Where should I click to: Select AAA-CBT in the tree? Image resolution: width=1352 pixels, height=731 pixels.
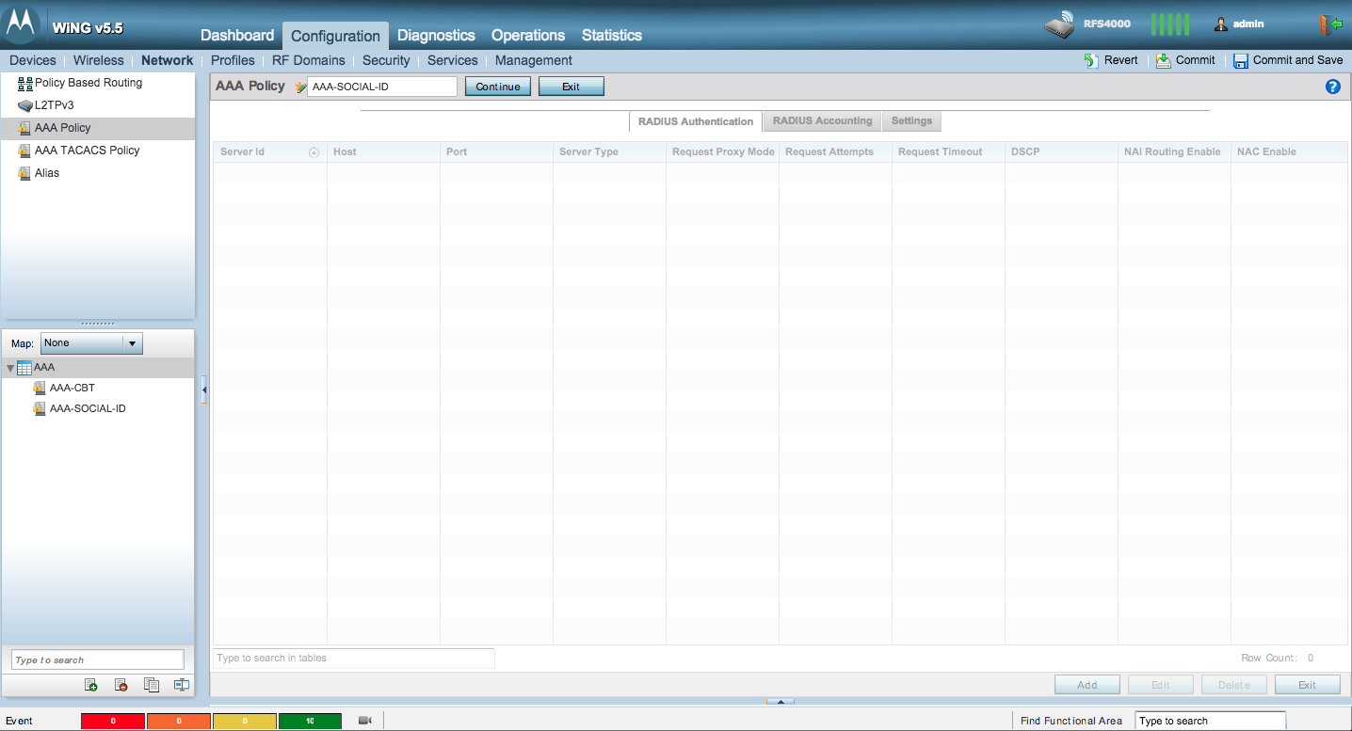click(72, 388)
